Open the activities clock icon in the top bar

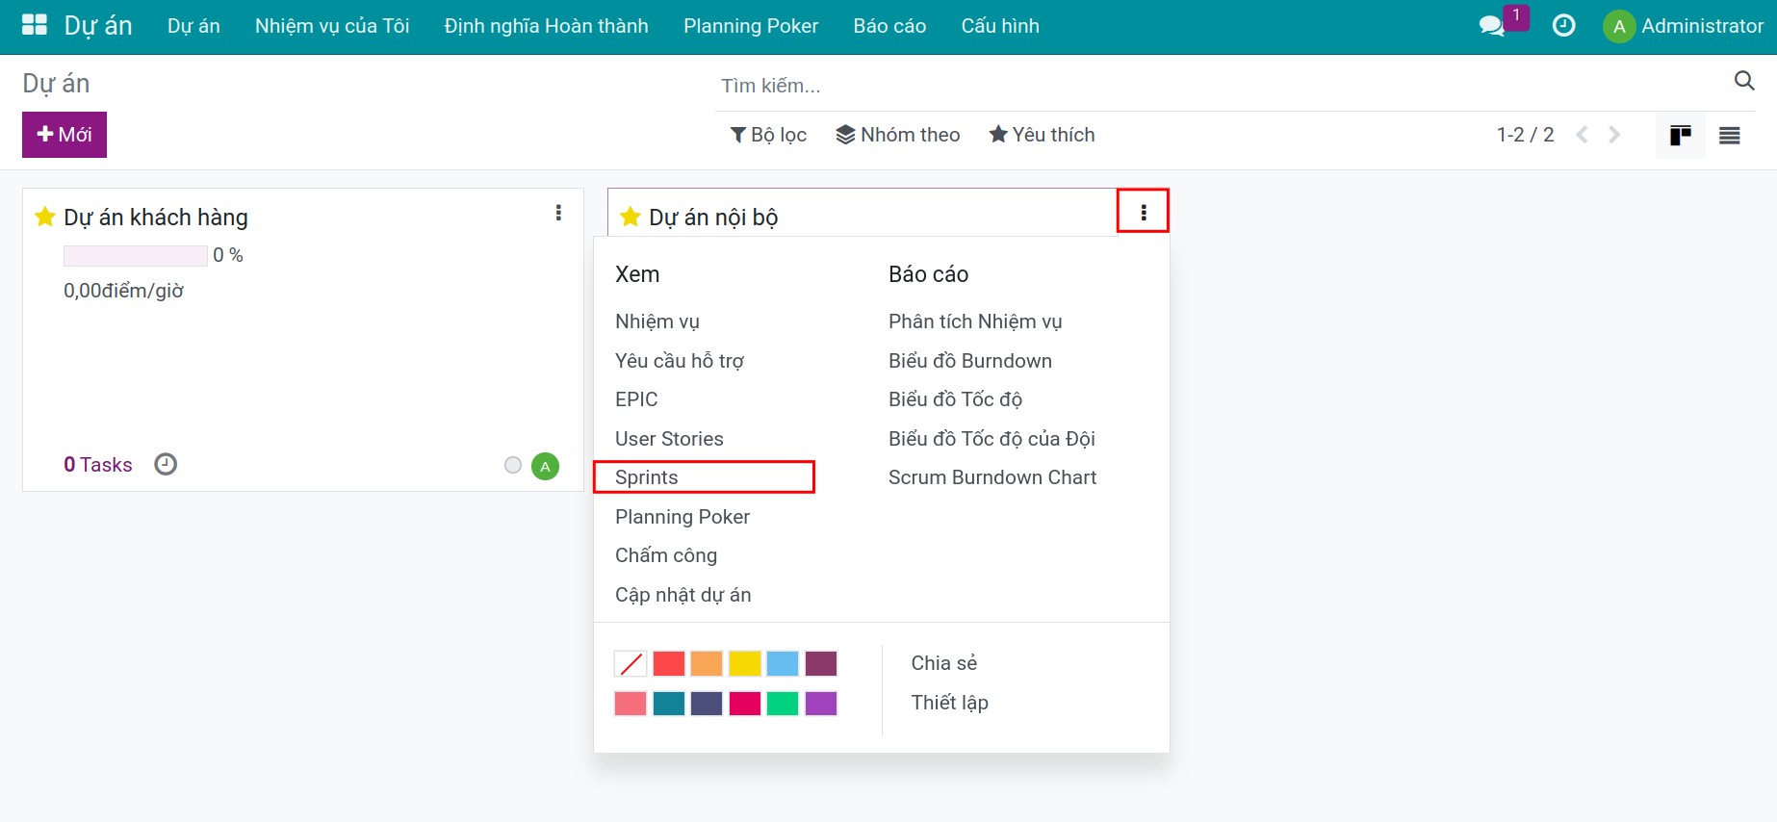point(1564,26)
